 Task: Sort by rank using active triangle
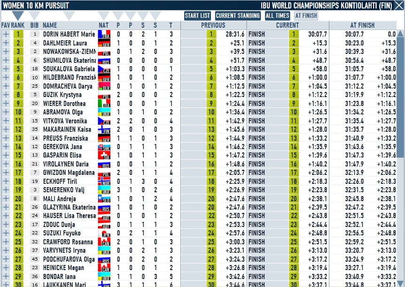[18, 15]
